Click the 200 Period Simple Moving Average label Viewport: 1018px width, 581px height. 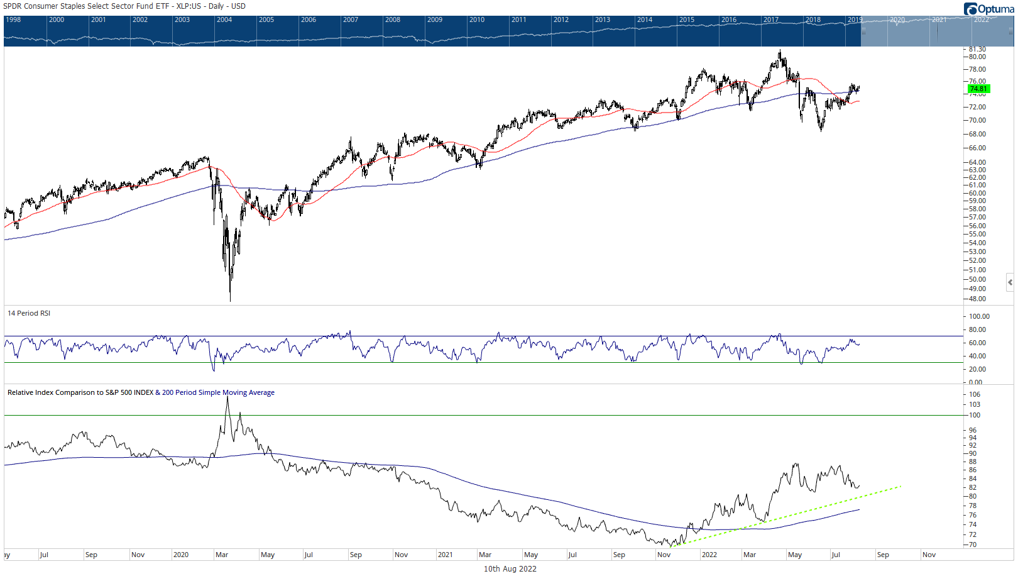pos(218,392)
